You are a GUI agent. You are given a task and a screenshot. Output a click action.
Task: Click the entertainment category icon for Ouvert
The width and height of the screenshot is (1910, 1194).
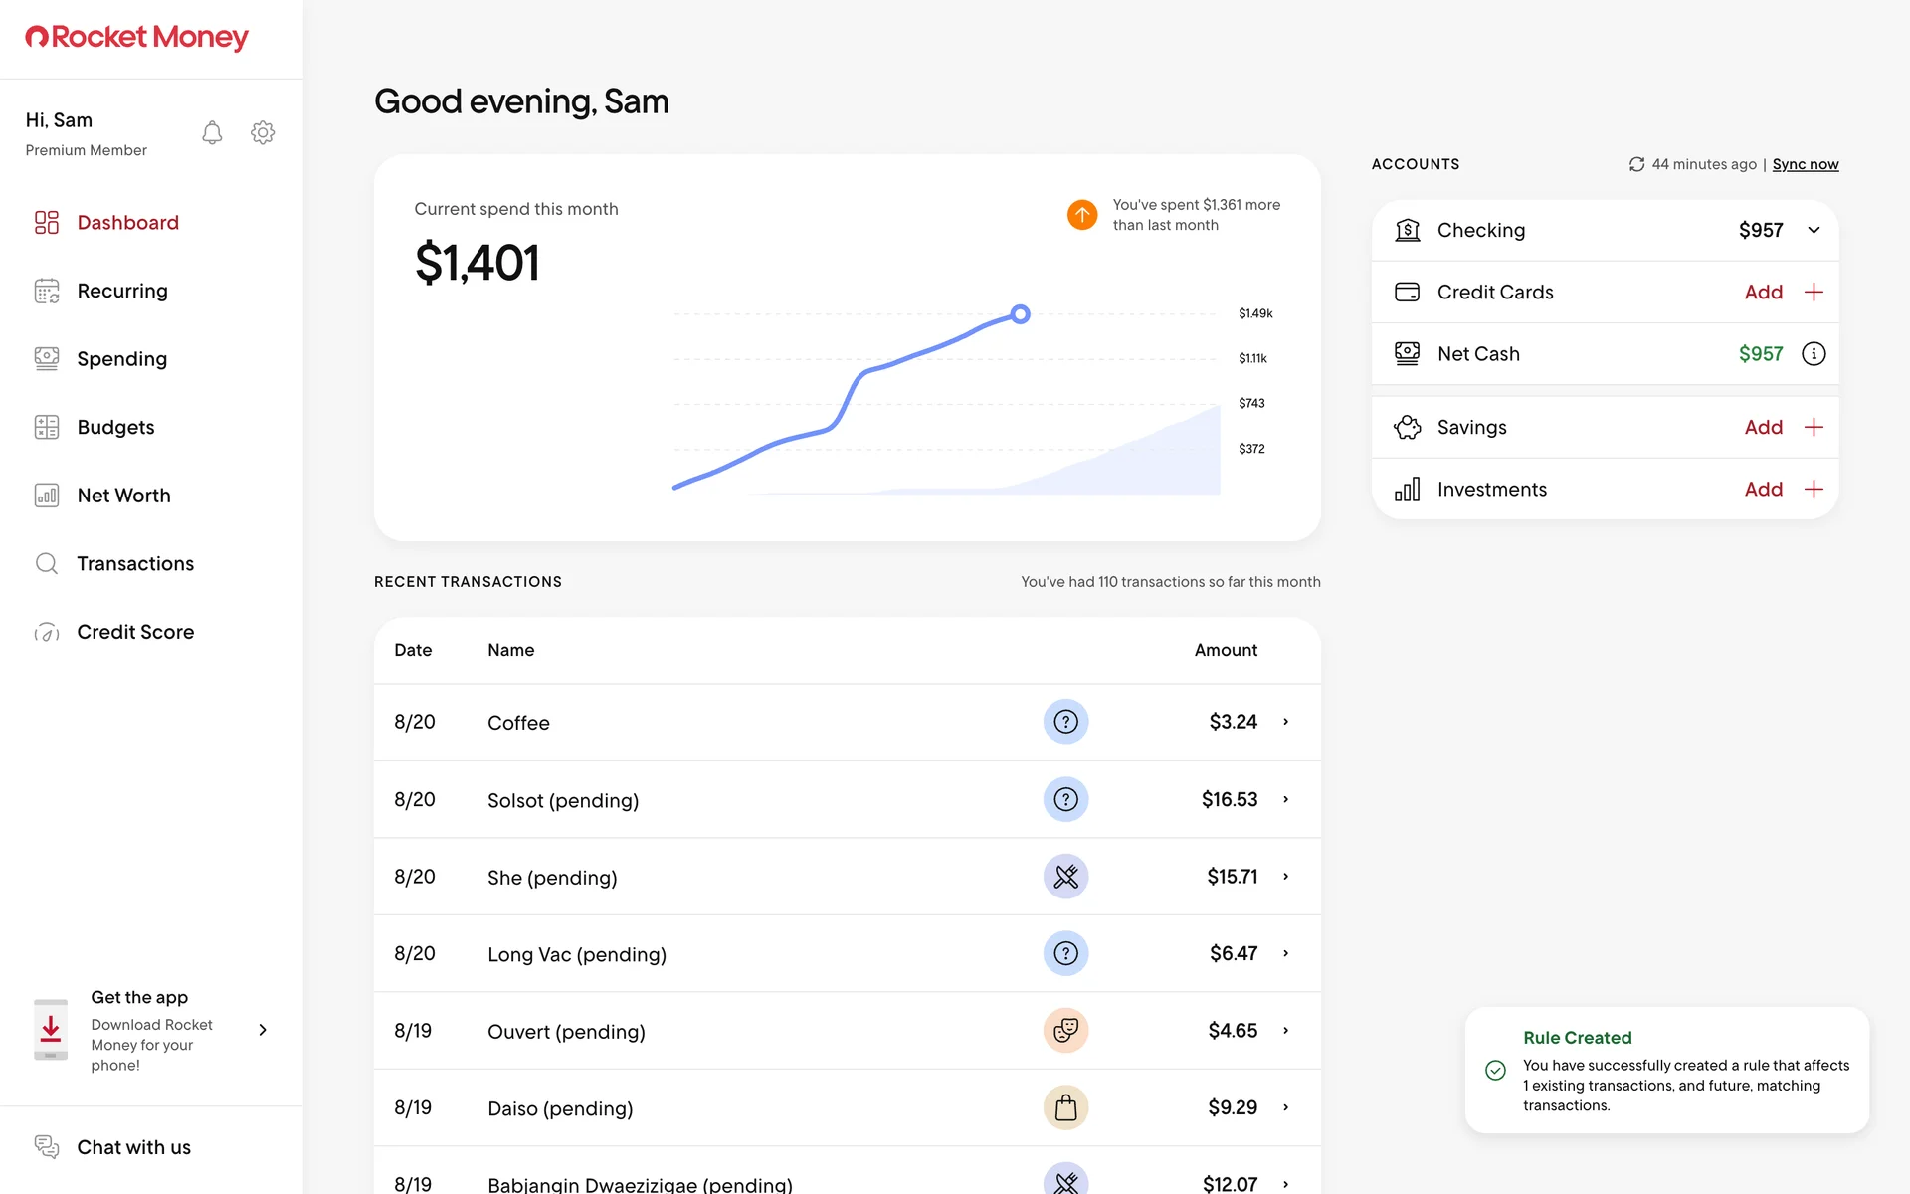1065,1031
